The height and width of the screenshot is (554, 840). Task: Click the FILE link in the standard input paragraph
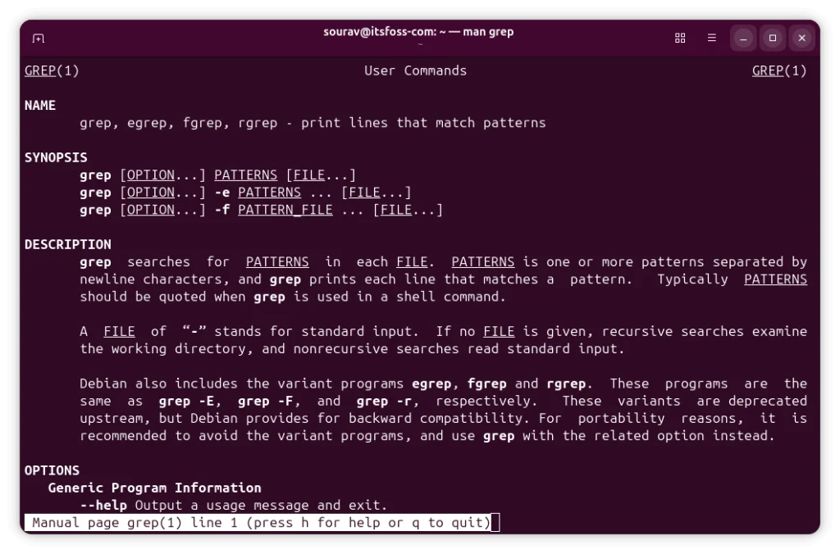(x=119, y=331)
